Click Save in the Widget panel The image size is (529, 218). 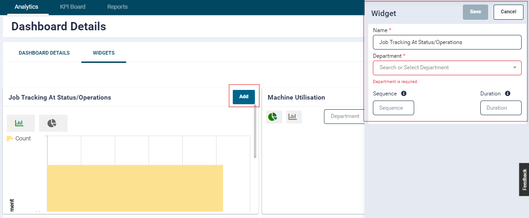point(475,12)
